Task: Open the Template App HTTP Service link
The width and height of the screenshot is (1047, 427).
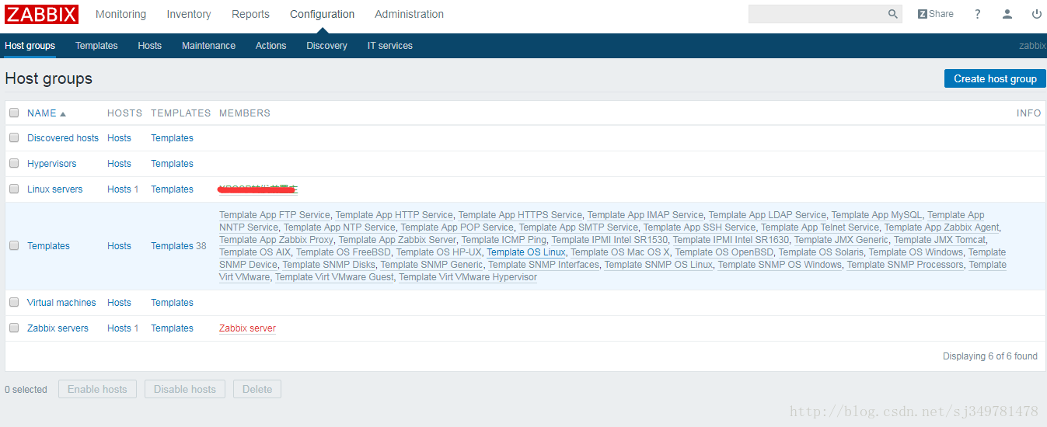Action: click(x=394, y=215)
